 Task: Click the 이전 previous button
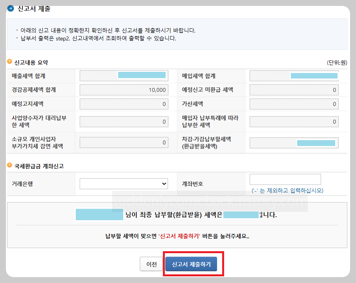coord(151,264)
